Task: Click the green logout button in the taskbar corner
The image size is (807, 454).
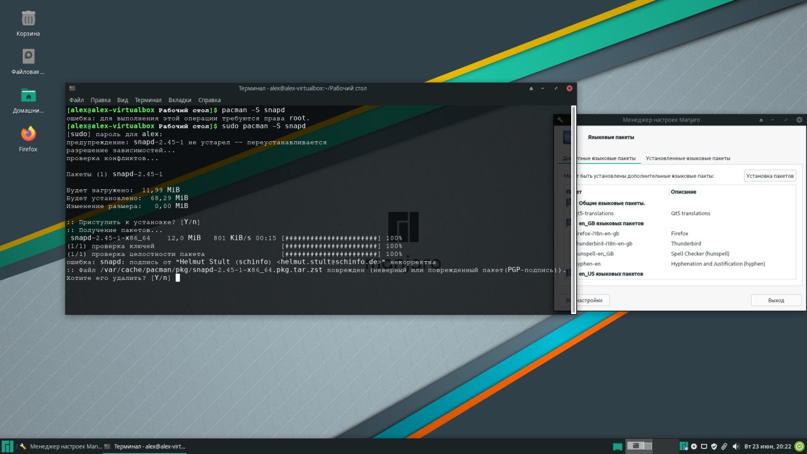Action: 799,446
